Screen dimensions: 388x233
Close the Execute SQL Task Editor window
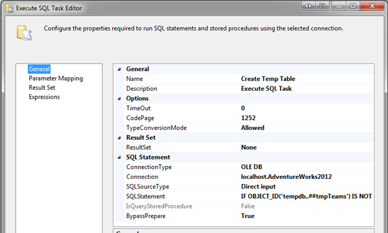(372, 6)
